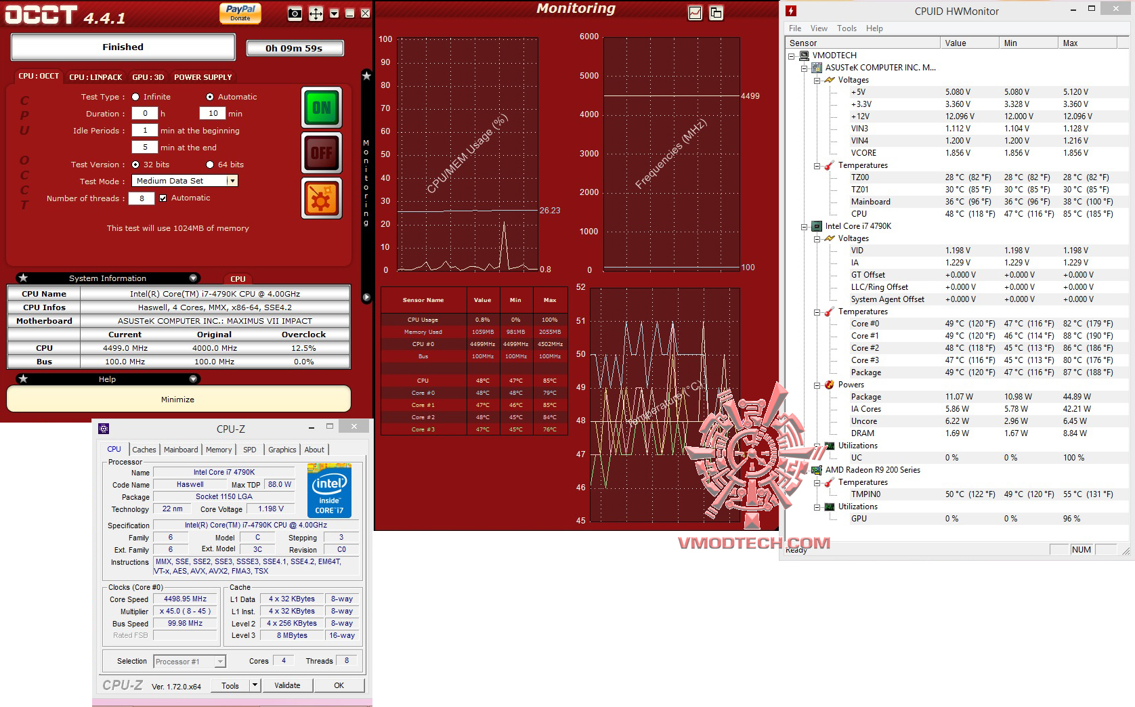Edit the Duration minutes field
Viewport: 1135px width, 707px height.
coord(213,114)
